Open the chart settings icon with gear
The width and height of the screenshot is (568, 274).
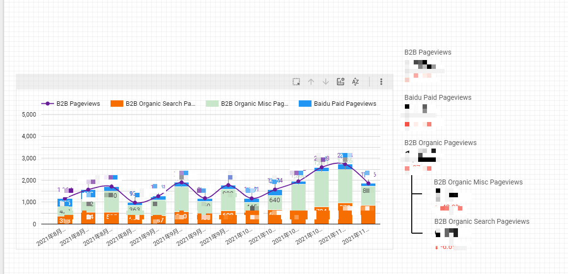click(x=341, y=82)
